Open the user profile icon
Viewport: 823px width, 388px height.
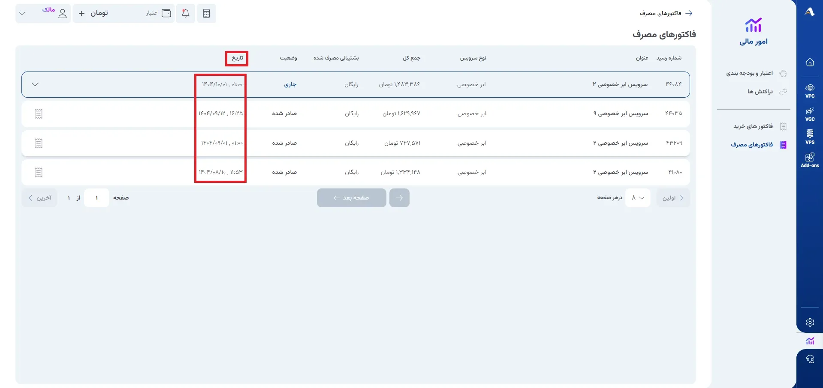point(63,13)
